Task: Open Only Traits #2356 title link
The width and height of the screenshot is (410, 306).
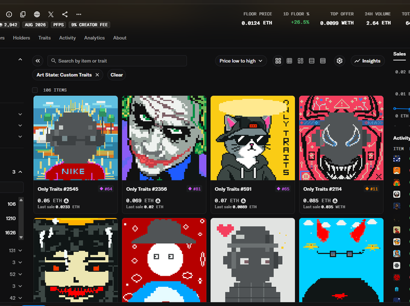Action: click(147, 189)
